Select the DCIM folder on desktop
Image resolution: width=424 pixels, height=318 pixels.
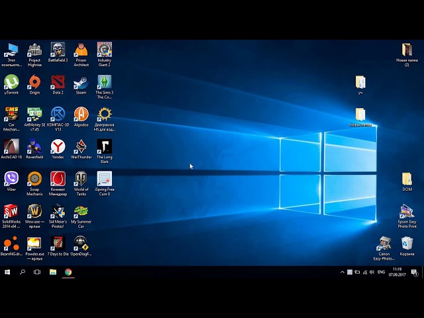[x=407, y=179]
